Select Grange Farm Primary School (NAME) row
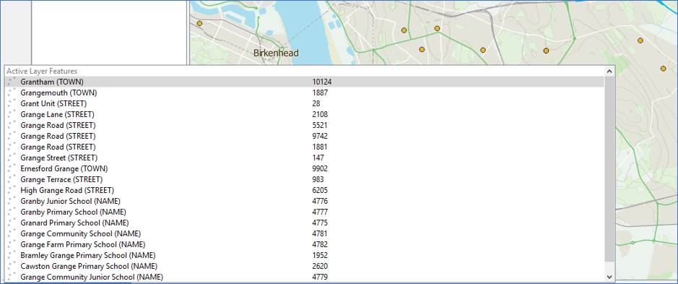Viewport: 678px width, 284px height. (305, 244)
